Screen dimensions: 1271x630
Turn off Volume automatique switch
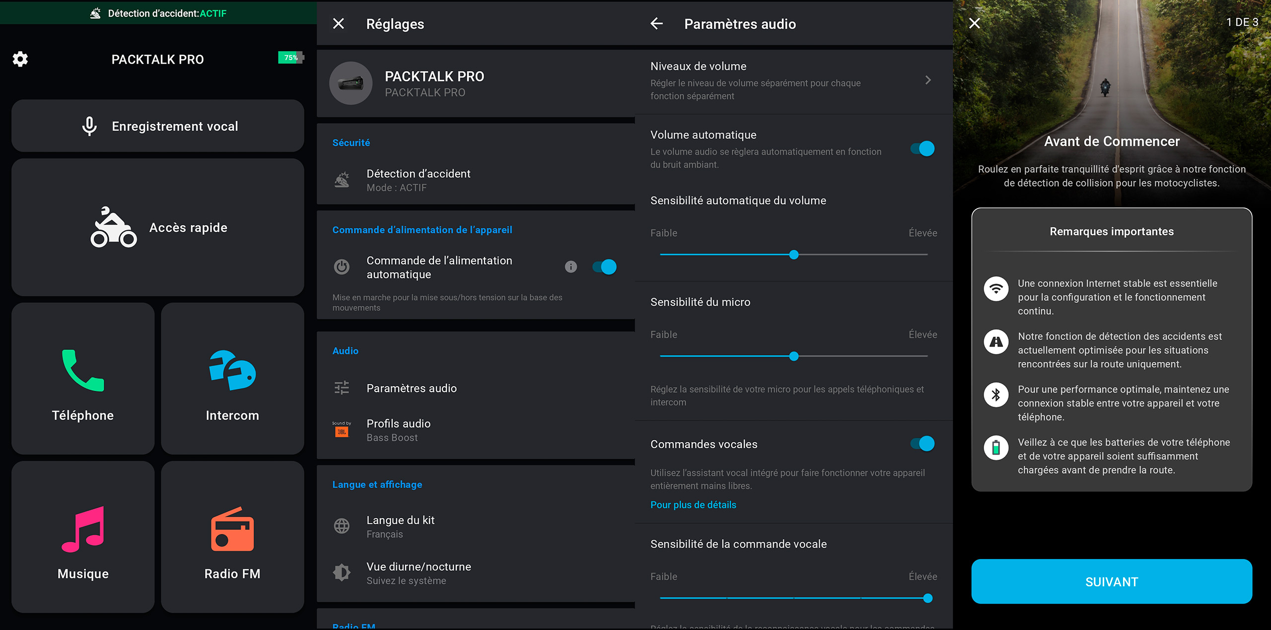pos(922,148)
